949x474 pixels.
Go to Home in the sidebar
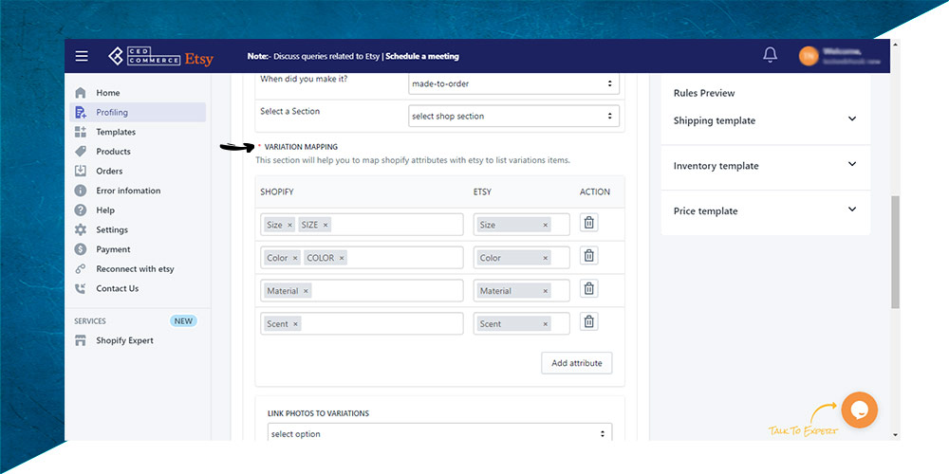pyautogui.click(x=108, y=93)
